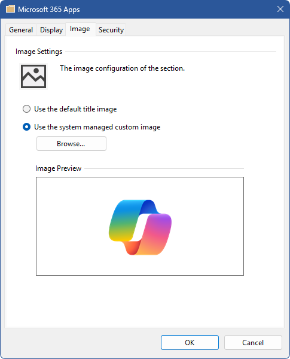290x359 pixels.
Task: Switch to the General tab
Action: pos(21,30)
